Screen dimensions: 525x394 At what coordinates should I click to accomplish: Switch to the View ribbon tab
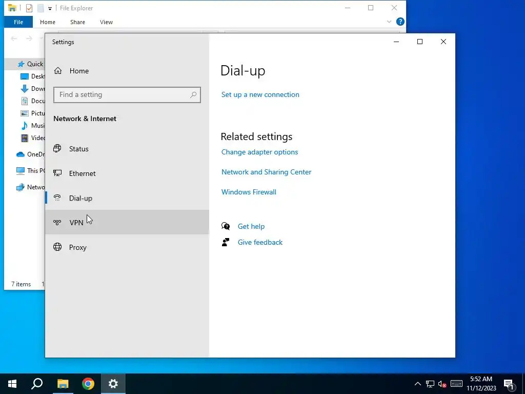(x=106, y=22)
